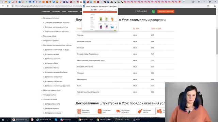
Task: Open the Устройство пола link
Action: tap(50, 99)
